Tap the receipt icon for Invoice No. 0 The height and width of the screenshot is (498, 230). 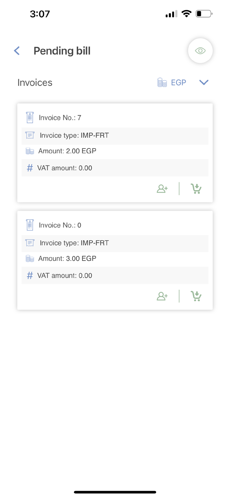coord(30,225)
